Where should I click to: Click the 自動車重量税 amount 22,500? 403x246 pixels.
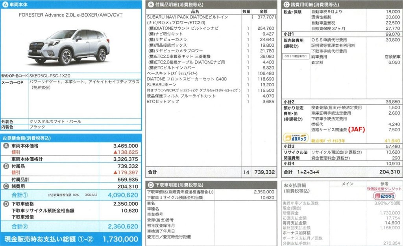pos(393,23)
